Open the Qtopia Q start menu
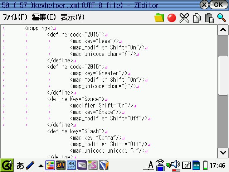Image resolution: width=229 pixels, height=172 pixels. click(x=6, y=165)
